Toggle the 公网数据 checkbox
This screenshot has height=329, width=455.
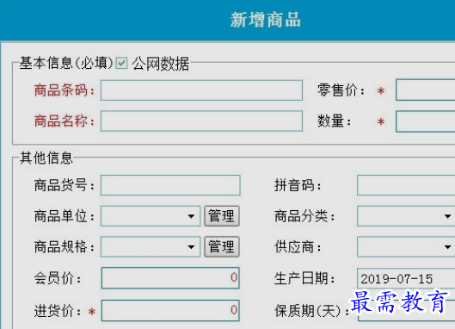tap(121, 63)
